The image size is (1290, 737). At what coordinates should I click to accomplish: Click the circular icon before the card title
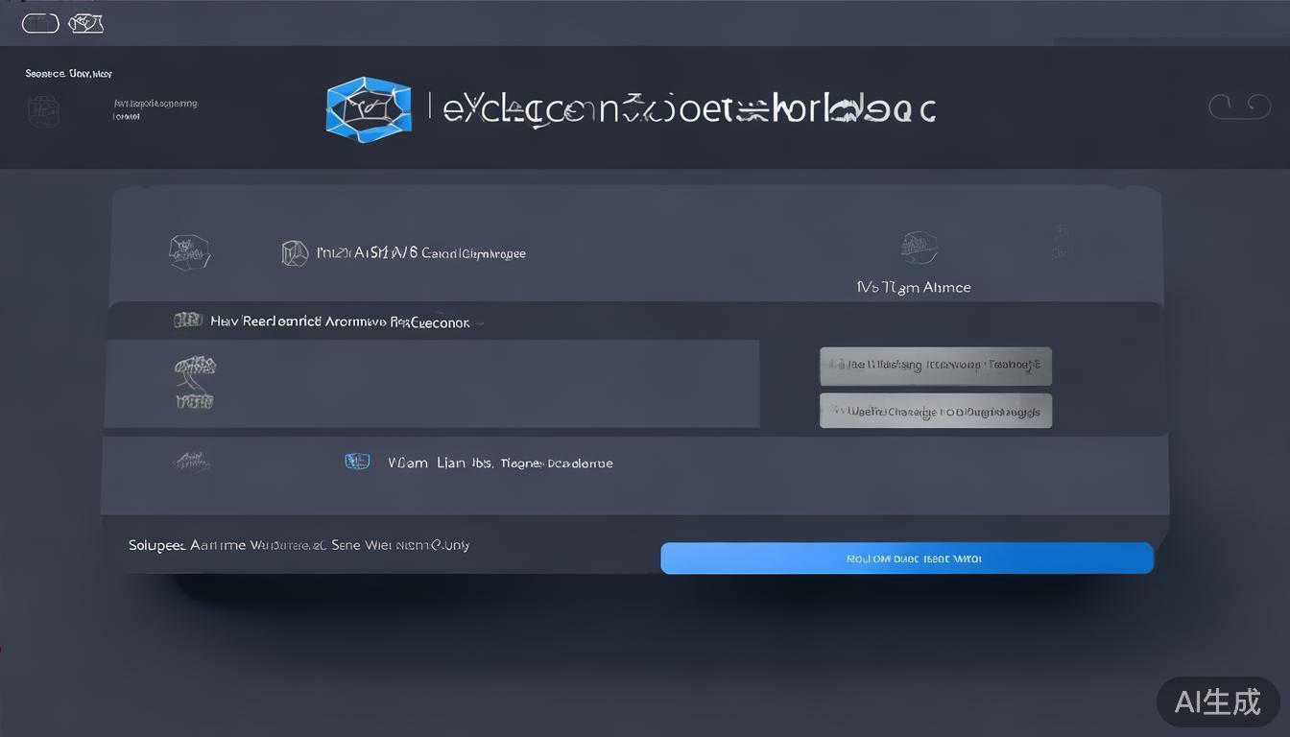point(295,252)
